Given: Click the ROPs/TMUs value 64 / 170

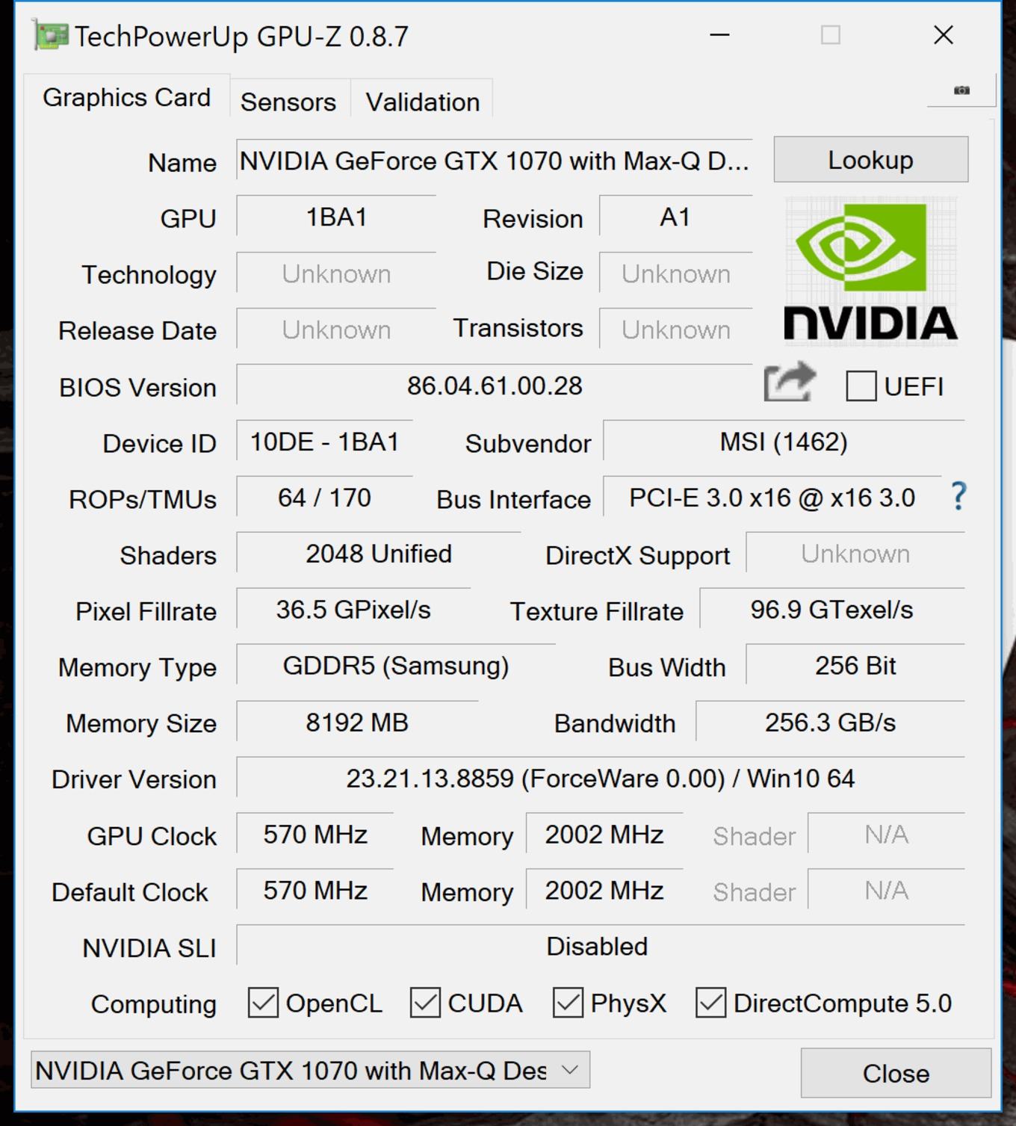Looking at the screenshot, I should [x=324, y=498].
